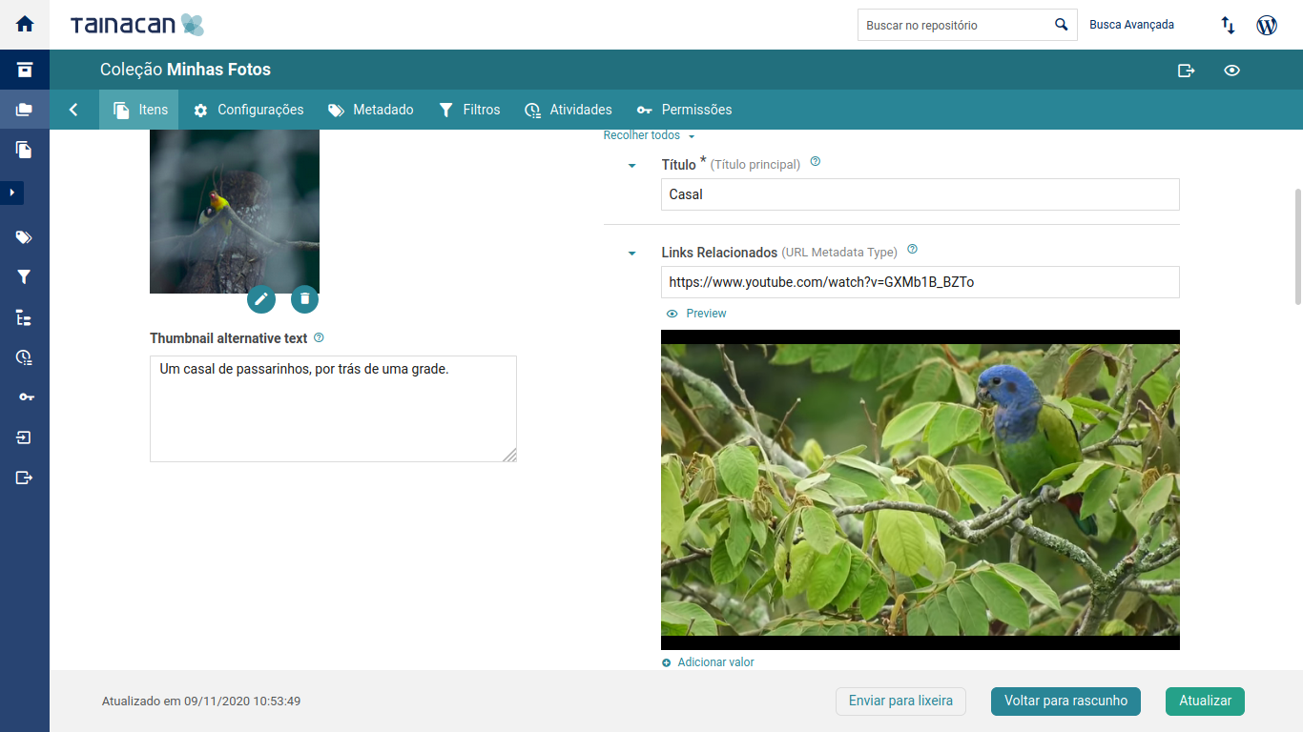Open Activities clock icon in the sidebar

point(25,357)
